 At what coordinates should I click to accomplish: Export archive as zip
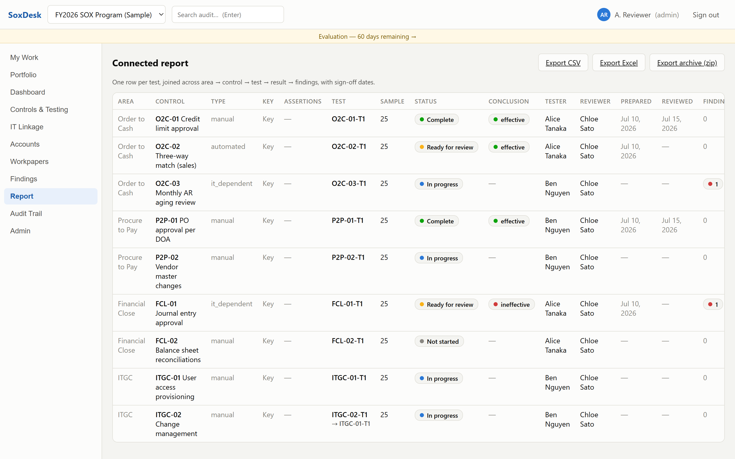(x=687, y=62)
